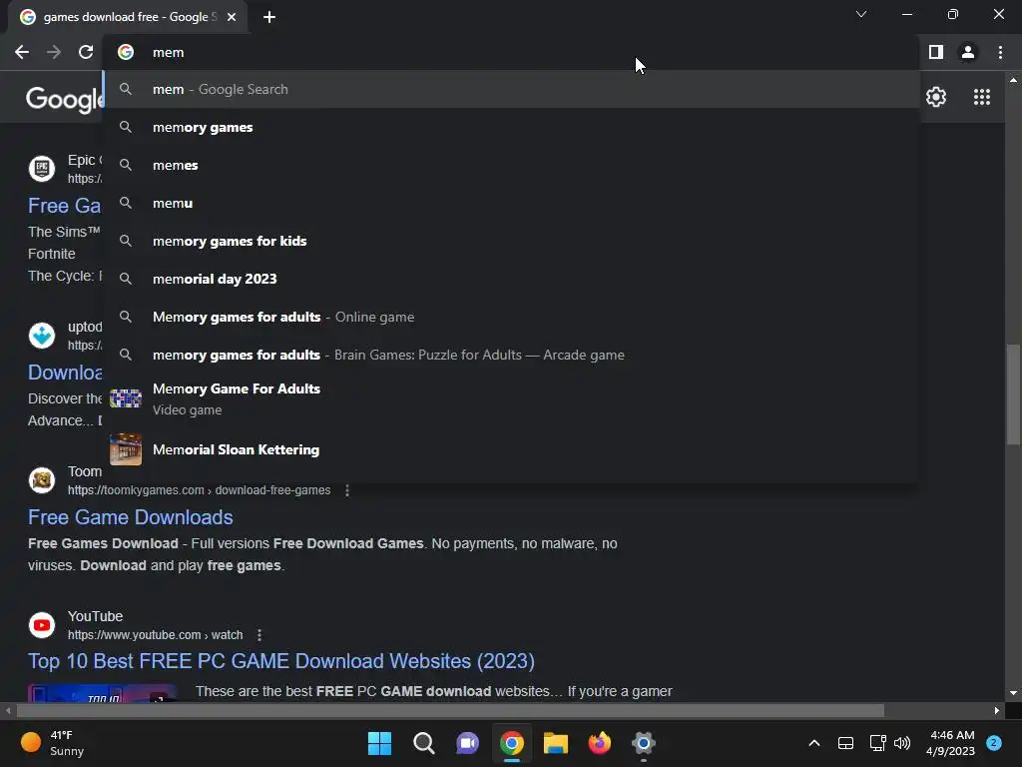
Task: Open the Free Game Downloads result
Action: click(x=131, y=517)
